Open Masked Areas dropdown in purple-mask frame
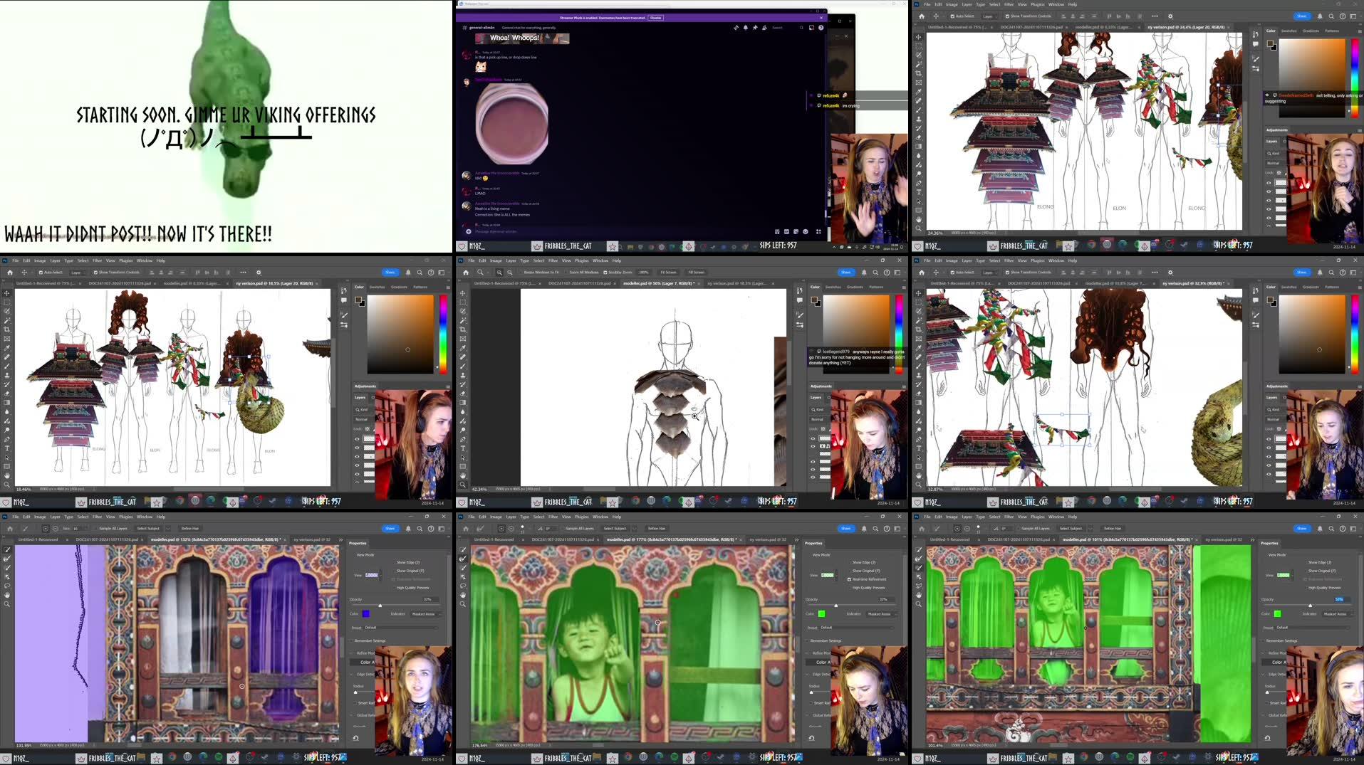Viewport: 1364px width, 765px height. [x=426, y=613]
